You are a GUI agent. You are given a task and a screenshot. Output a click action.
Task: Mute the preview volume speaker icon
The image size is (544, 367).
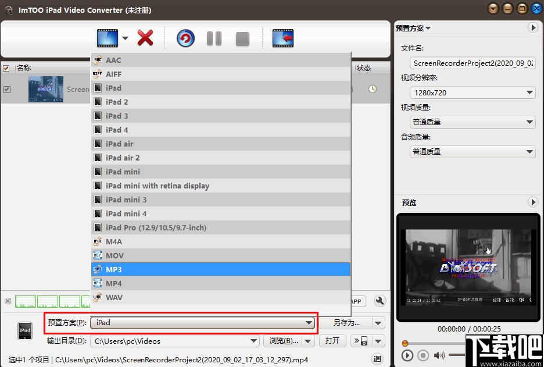point(439,355)
